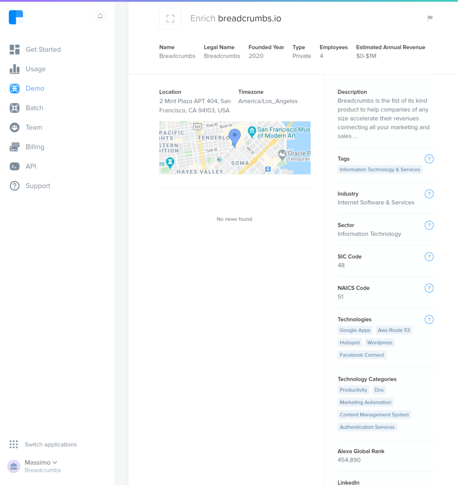Click the blue app logo
458x485 pixels.
pyautogui.click(x=16, y=17)
